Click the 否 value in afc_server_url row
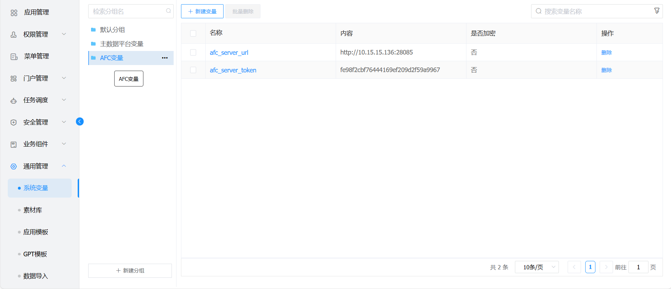This screenshot has width=671, height=289. (474, 52)
